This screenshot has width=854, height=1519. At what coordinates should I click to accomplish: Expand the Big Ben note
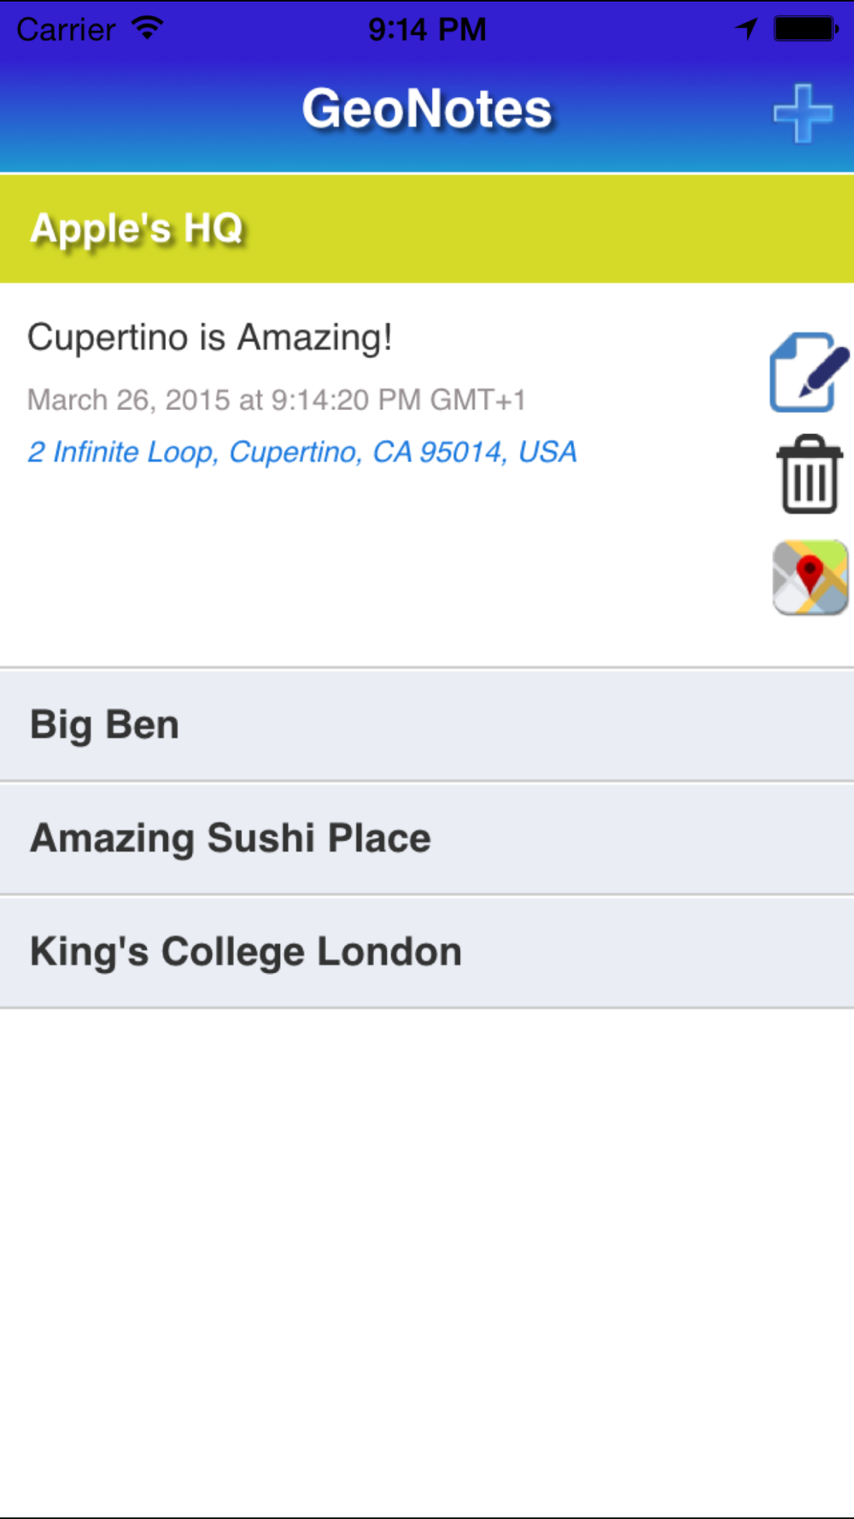pyautogui.click(x=427, y=725)
